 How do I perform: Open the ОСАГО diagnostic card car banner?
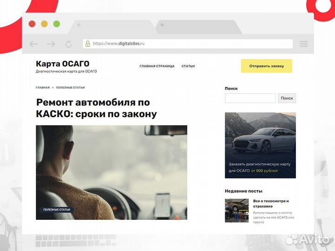261,145
